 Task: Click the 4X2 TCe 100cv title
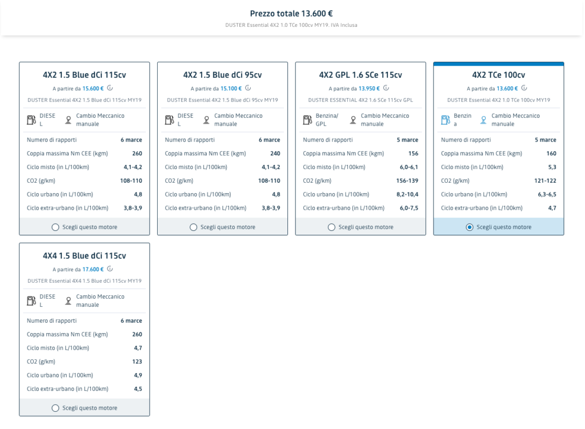click(x=498, y=75)
